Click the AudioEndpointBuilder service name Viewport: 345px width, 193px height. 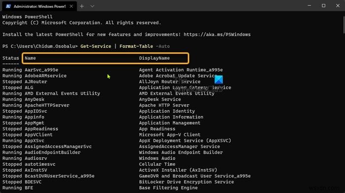53,153
